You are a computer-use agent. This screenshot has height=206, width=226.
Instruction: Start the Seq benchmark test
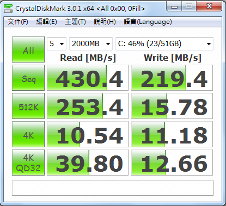click(x=28, y=78)
